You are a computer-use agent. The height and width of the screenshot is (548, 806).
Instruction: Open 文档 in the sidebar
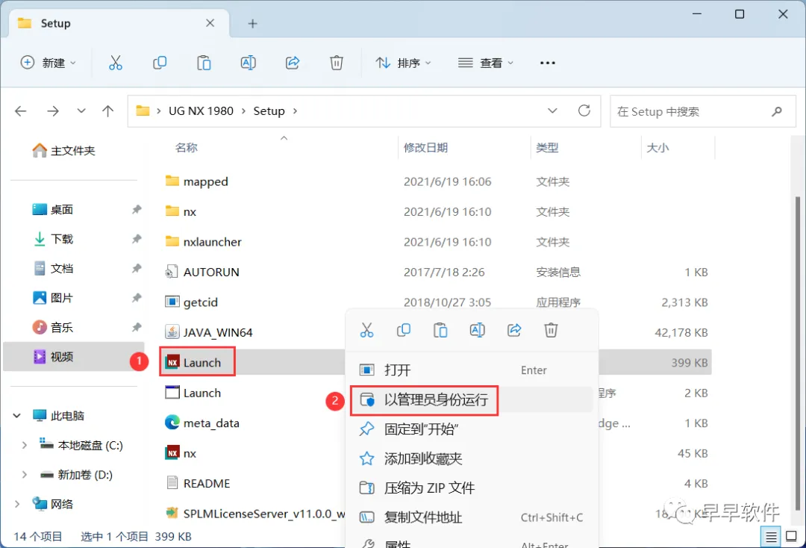(x=52, y=268)
